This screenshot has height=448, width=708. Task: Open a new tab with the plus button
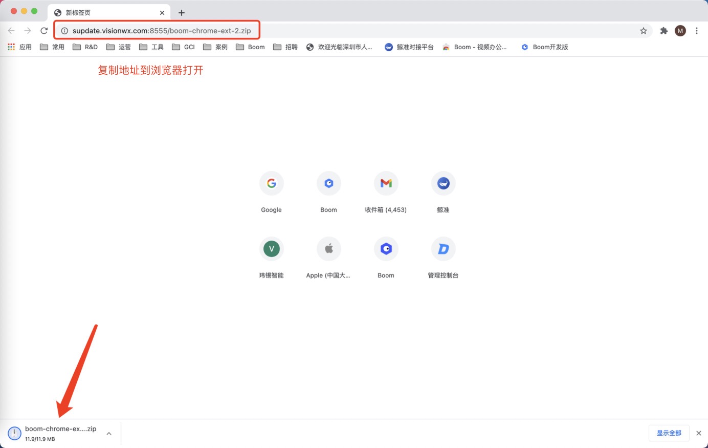coord(181,12)
